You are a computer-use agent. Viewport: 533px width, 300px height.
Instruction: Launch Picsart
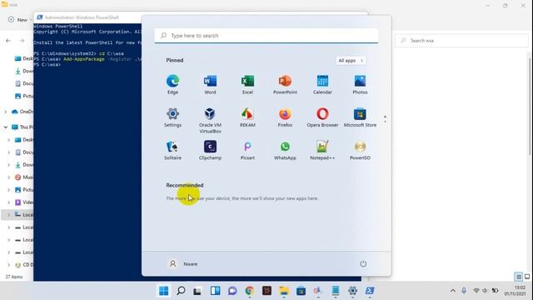247,150
